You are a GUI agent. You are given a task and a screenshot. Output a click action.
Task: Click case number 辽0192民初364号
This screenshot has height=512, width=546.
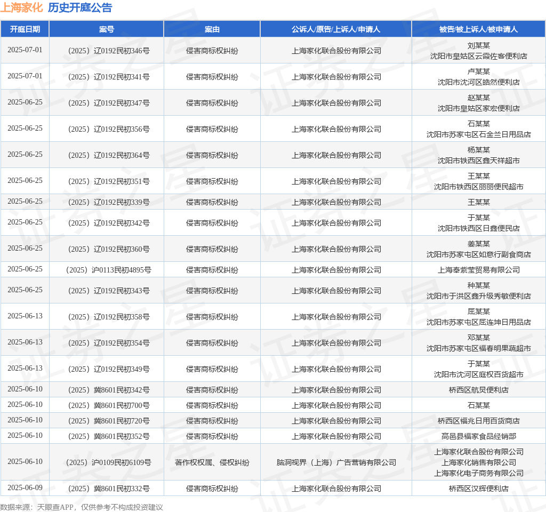pyautogui.click(x=109, y=155)
